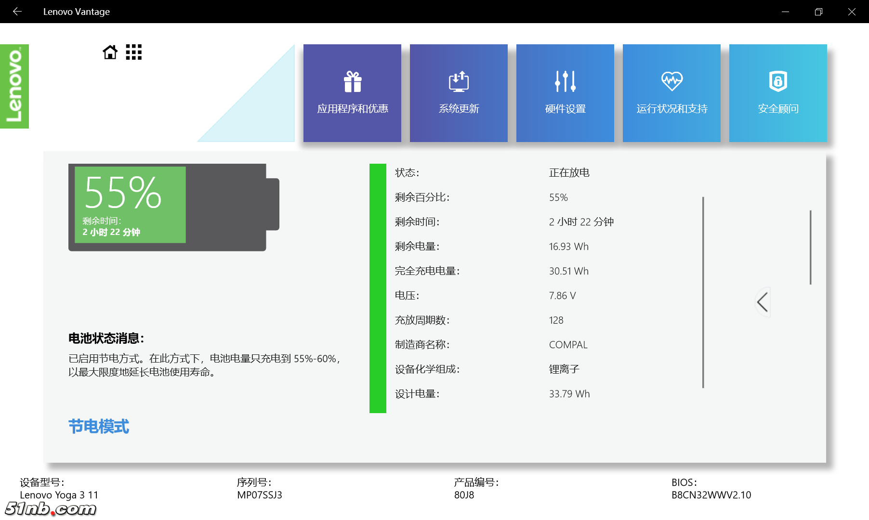Open the apps grid icon
Image resolution: width=869 pixels, height=520 pixels.
134,52
